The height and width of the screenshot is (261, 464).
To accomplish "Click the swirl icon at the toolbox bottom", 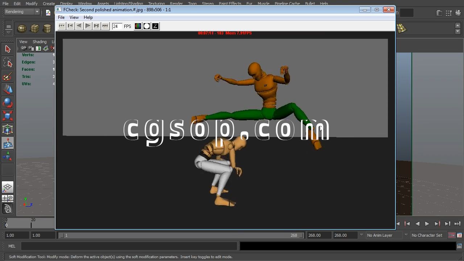I will pyautogui.click(x=8, y=208).
